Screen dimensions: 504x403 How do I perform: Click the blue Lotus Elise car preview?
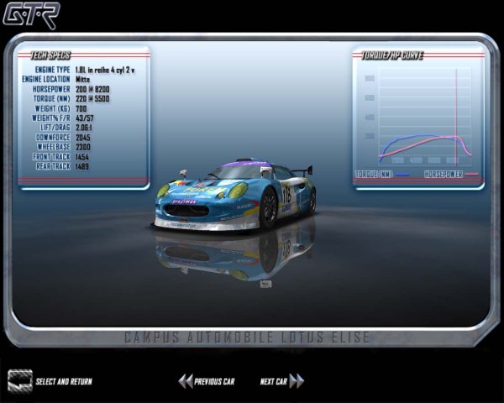tap(237, 195)
